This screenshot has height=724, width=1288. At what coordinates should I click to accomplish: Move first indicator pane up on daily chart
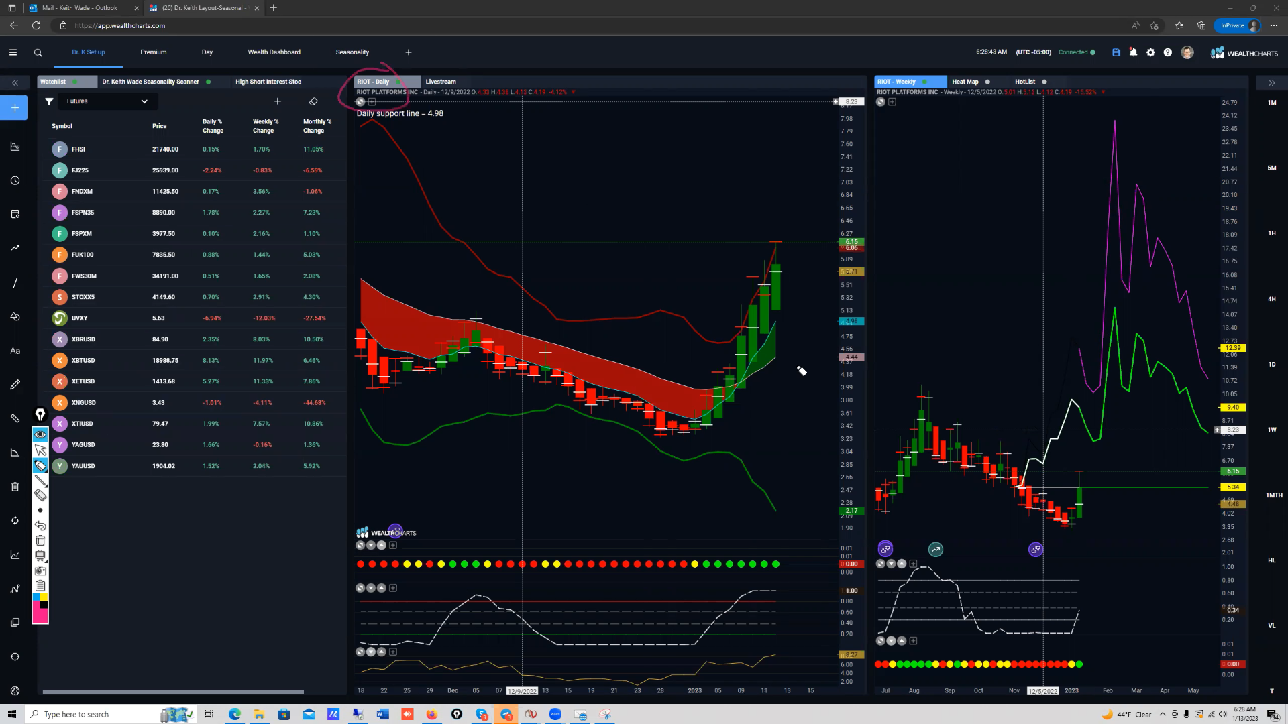382,546
